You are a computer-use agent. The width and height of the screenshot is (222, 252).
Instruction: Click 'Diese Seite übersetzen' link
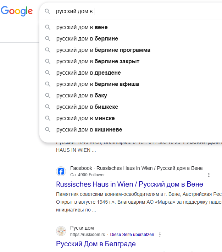pyautogui.click(x=132, y=235)
